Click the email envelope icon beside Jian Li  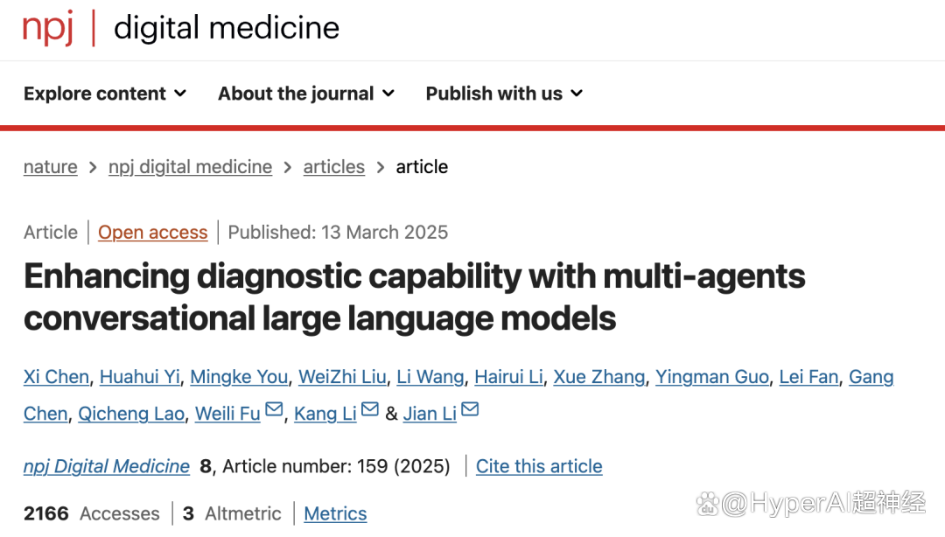pyautogui.click(x=470, y=409)
